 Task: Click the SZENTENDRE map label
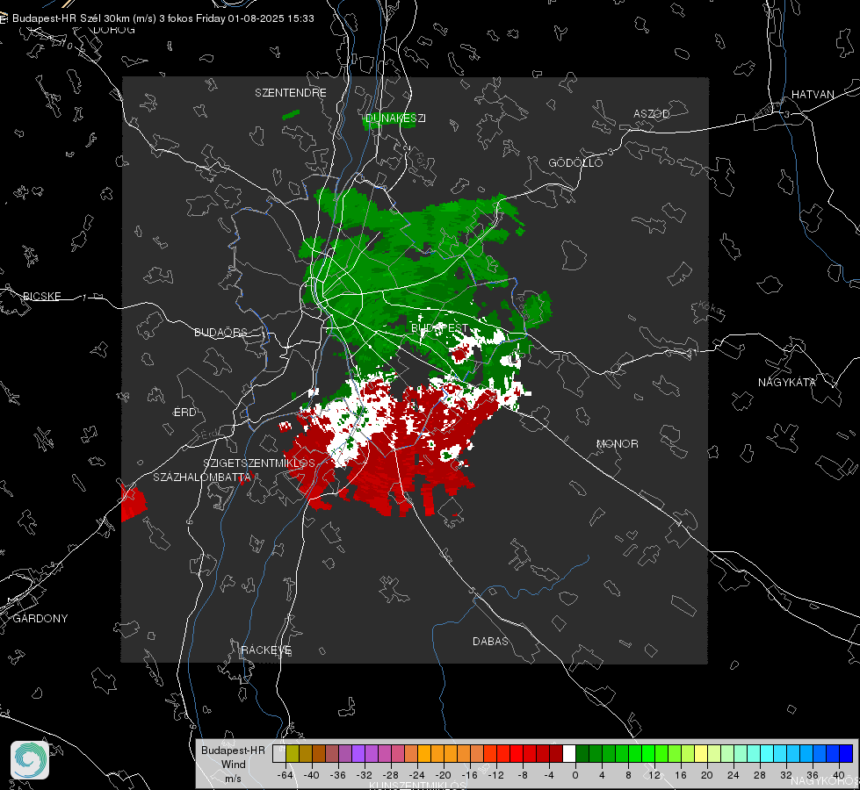click(291, 93)
